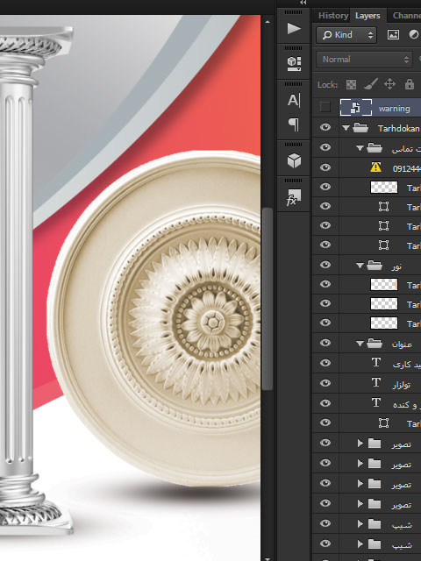Click the yellow warning icon on 091244 layer

pos(375,167)
